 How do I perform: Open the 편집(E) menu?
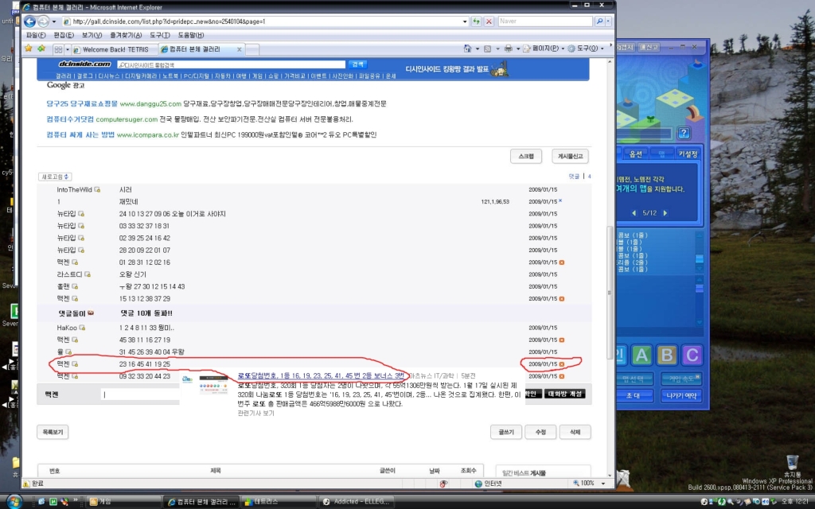64,35
